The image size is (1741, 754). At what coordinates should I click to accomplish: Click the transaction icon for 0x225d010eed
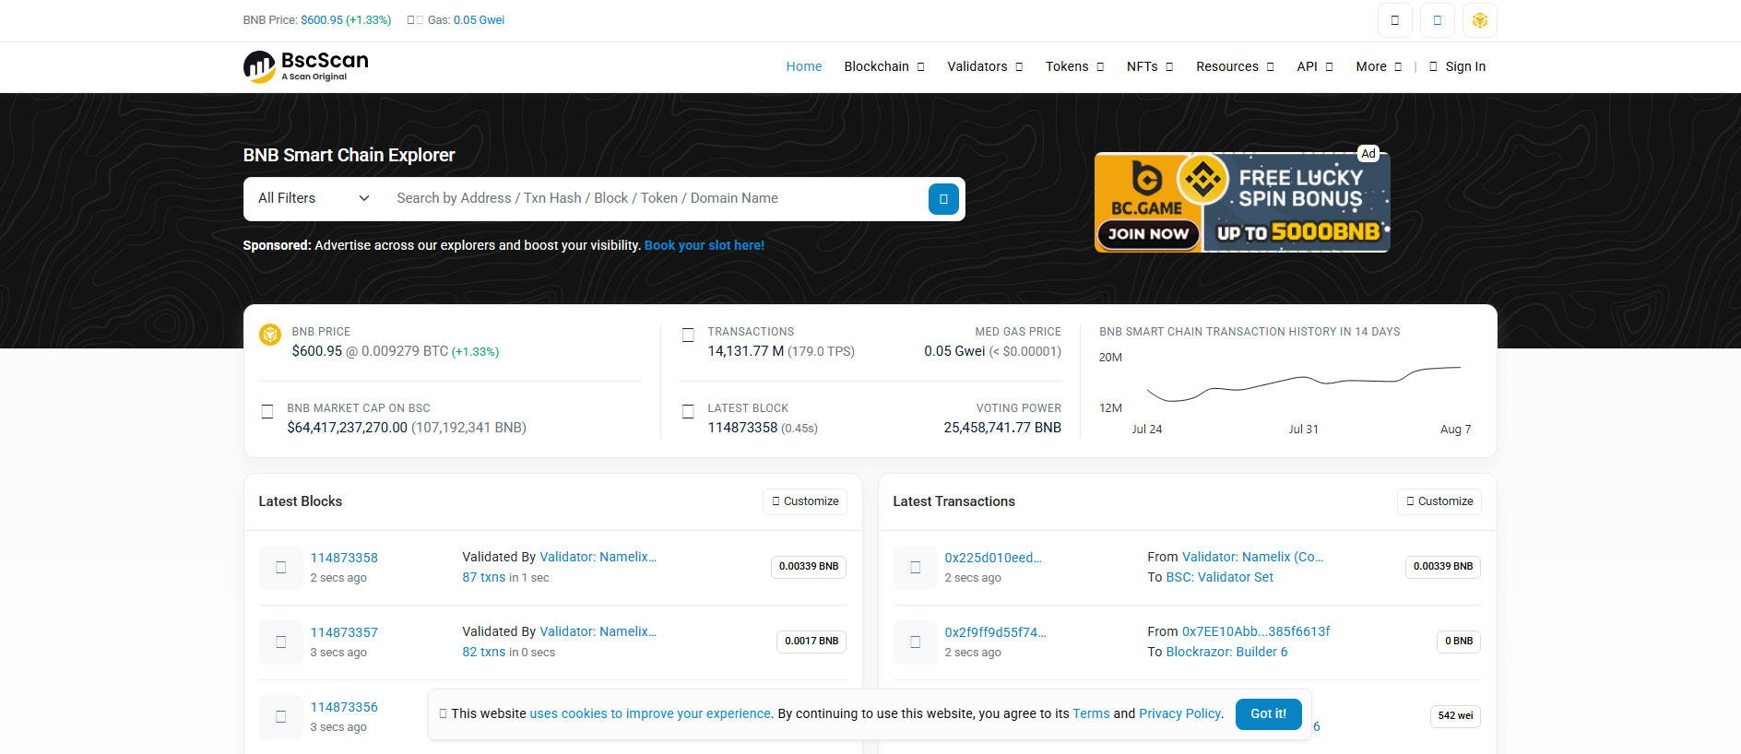pos(916,568)
